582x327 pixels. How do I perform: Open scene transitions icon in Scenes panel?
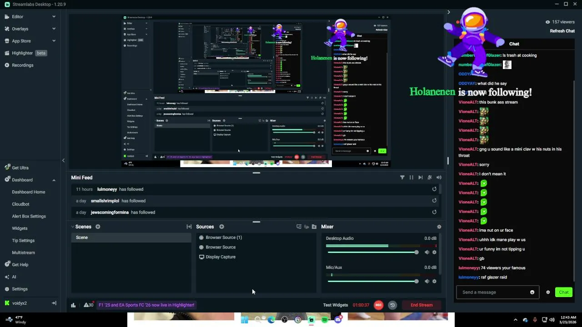coord(189,227)
